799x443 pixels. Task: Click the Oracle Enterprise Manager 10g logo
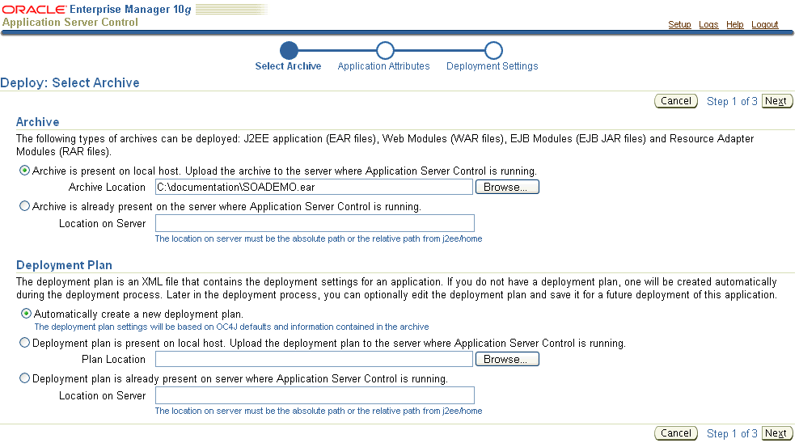click(97, 9)
